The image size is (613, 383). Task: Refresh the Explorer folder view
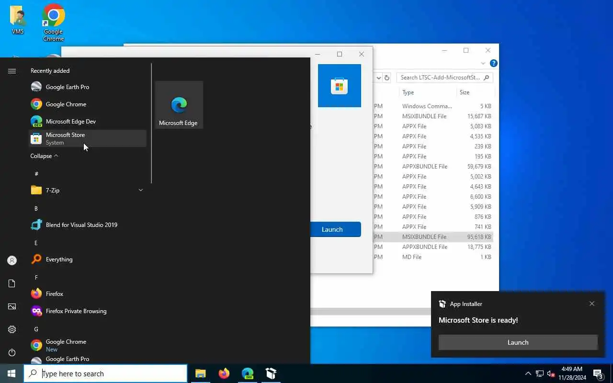pos(387,78)
